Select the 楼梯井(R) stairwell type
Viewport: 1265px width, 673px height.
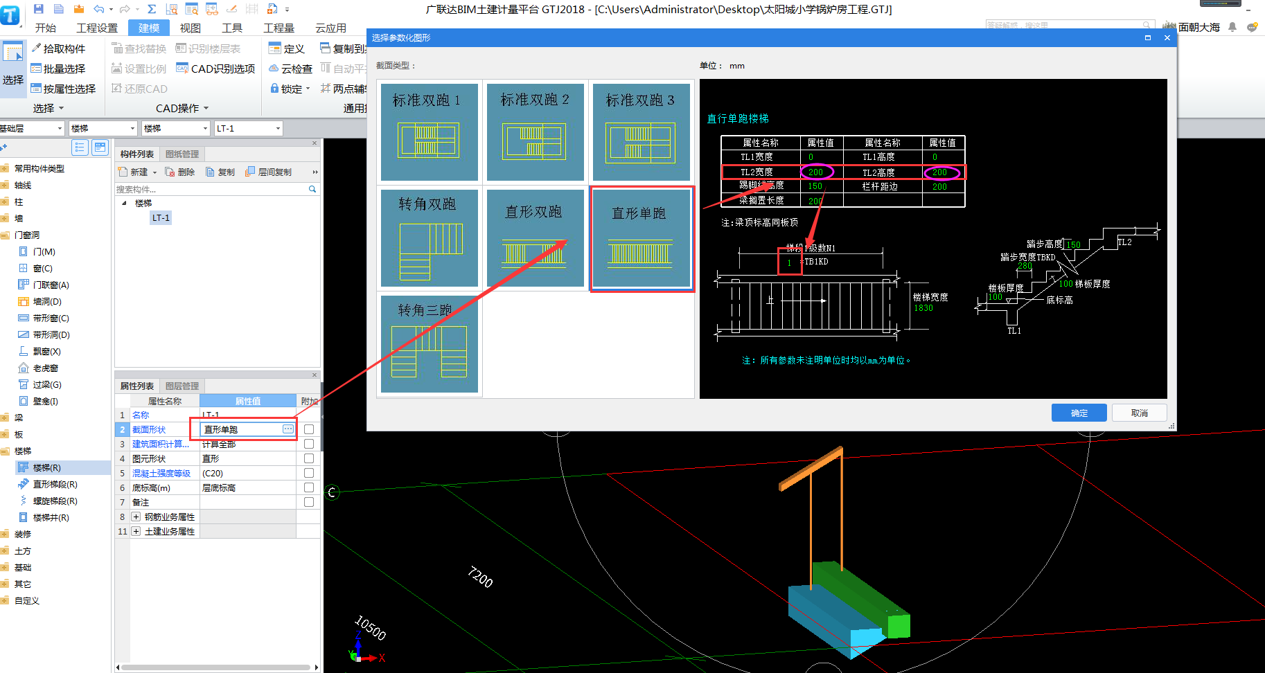pyautogui.click(x=44, y=518)
